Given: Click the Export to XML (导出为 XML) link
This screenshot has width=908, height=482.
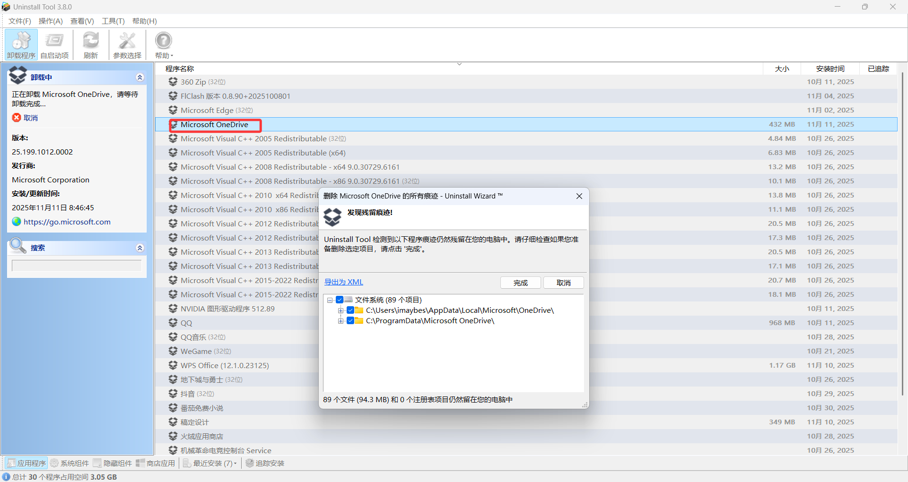Looking at the screenshot, I should [343, 282].
